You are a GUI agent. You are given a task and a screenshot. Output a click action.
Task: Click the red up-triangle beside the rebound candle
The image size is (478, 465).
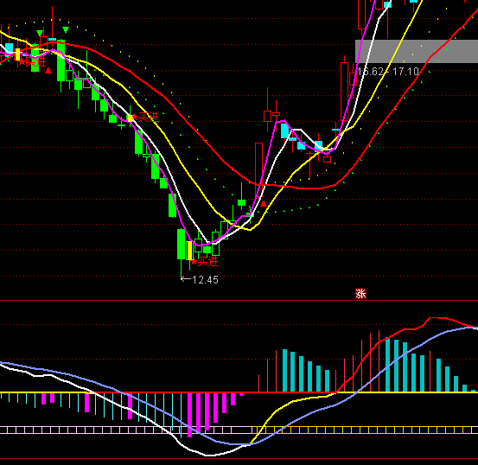point(264,203)
